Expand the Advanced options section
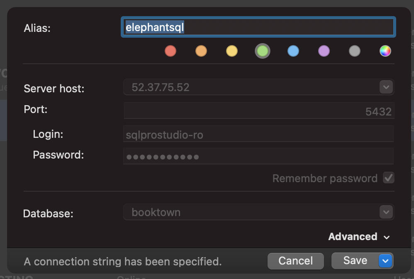This screenshot has width=414, height=279. point(359,236)
